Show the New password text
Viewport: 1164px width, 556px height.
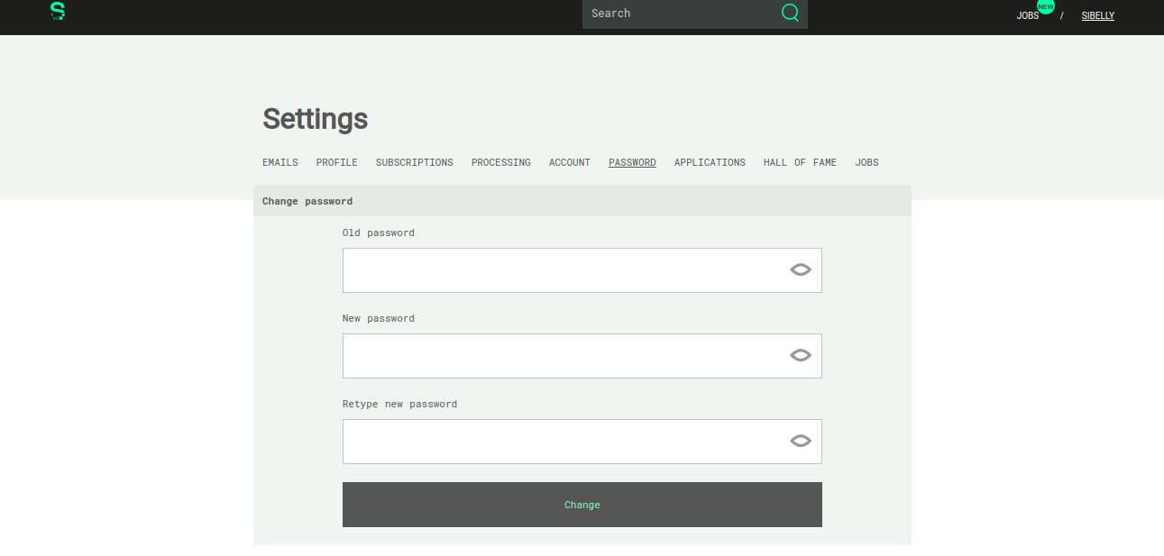[x=801, y=355]
